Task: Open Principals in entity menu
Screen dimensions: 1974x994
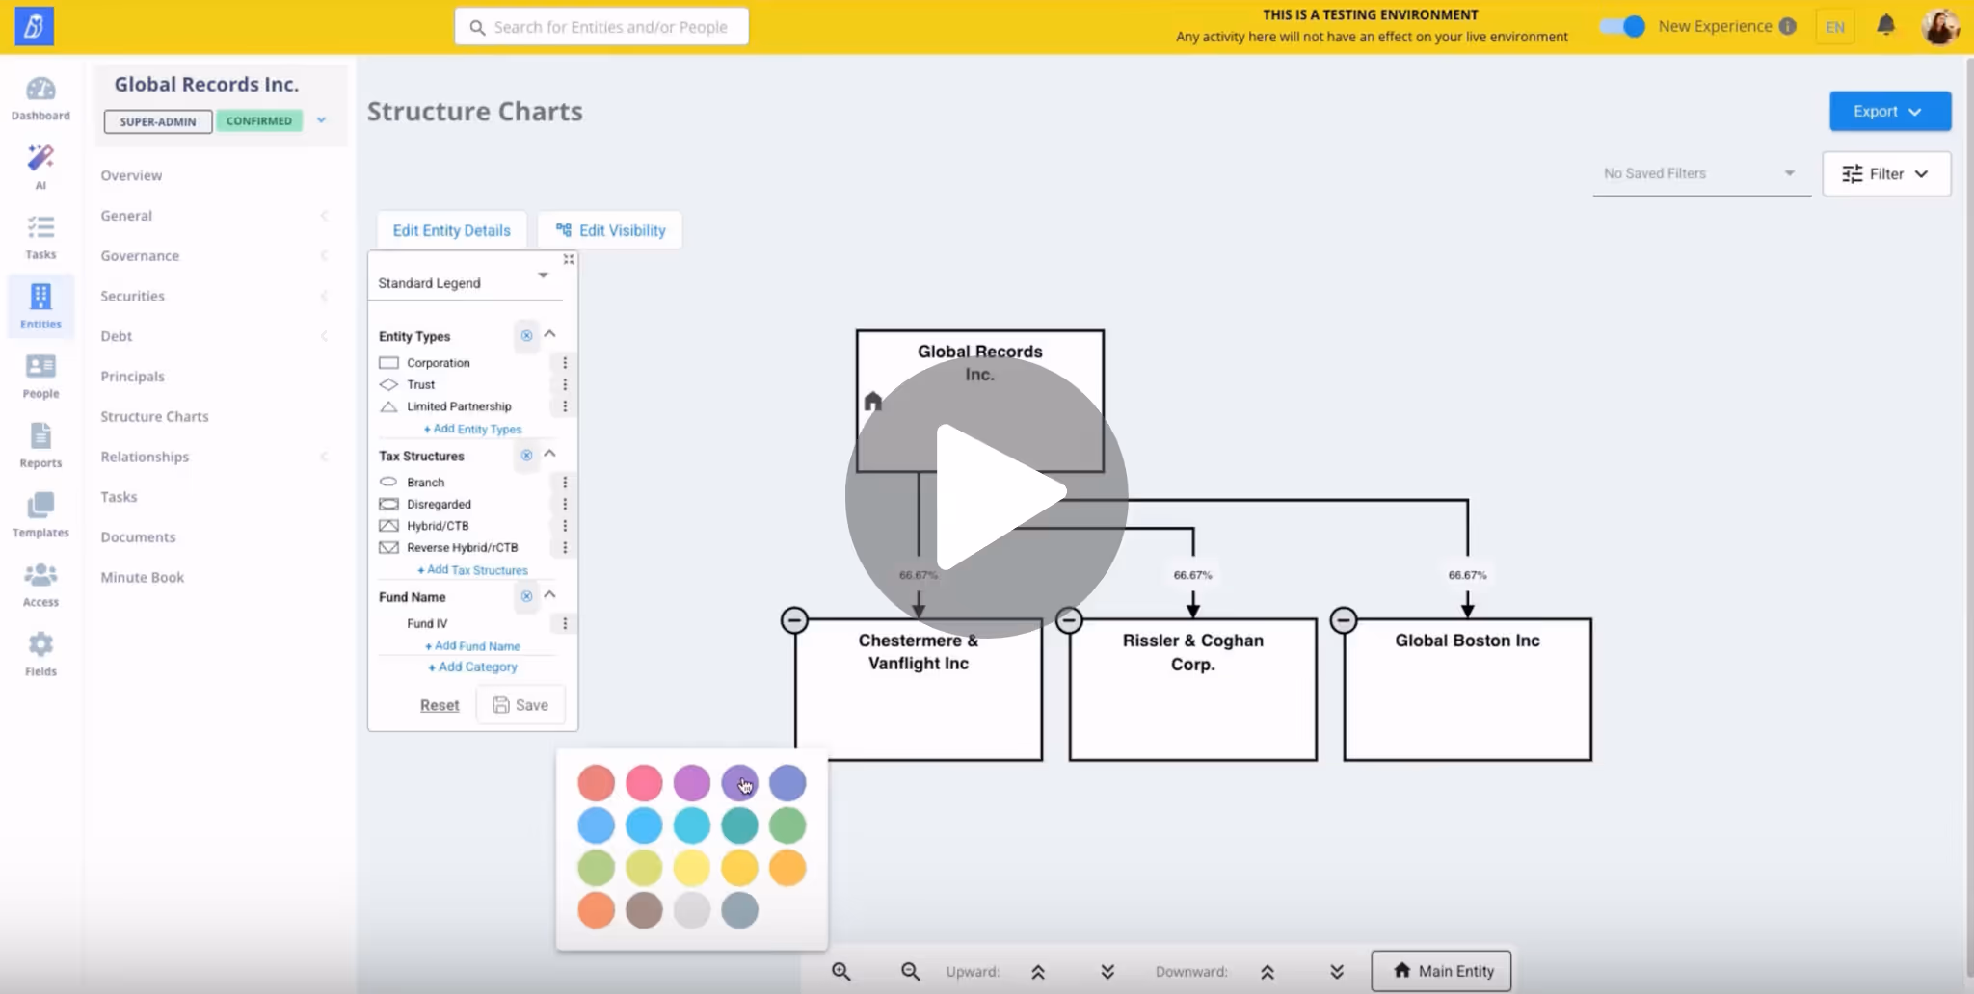Action: point(132,377)
